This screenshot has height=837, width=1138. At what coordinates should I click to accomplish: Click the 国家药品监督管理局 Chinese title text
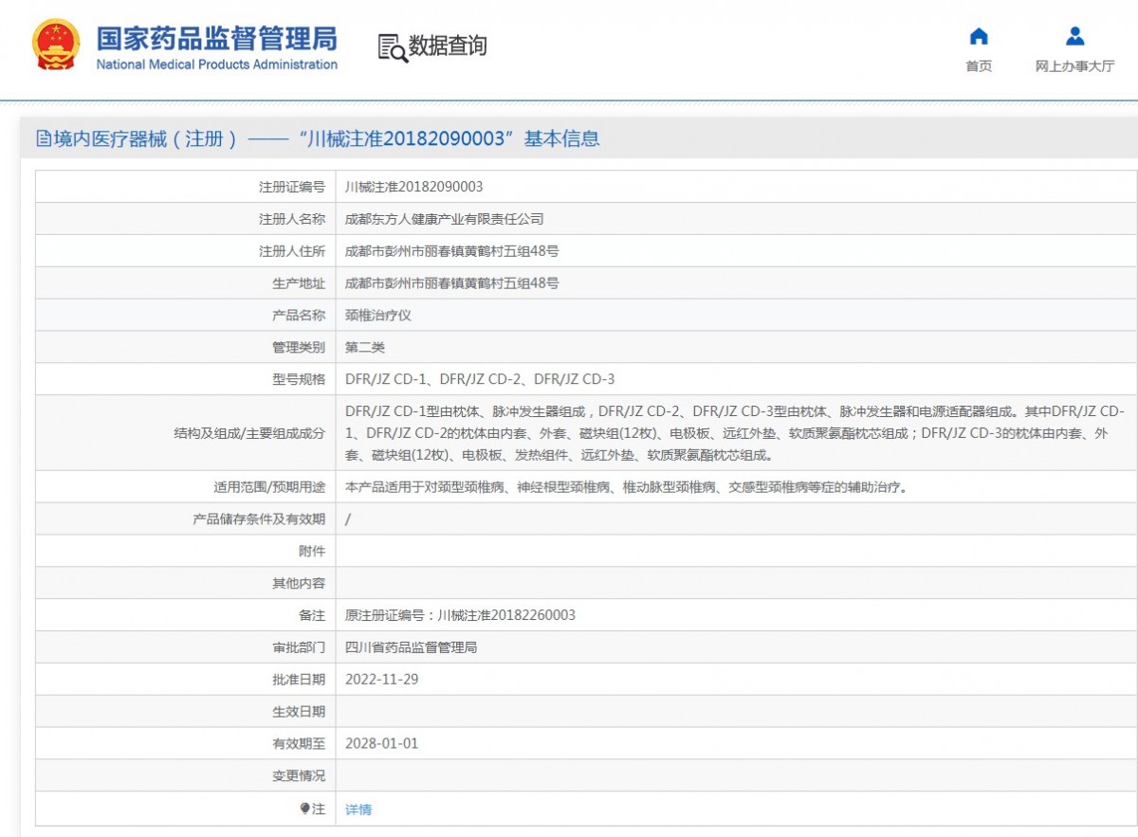point(216,38)
